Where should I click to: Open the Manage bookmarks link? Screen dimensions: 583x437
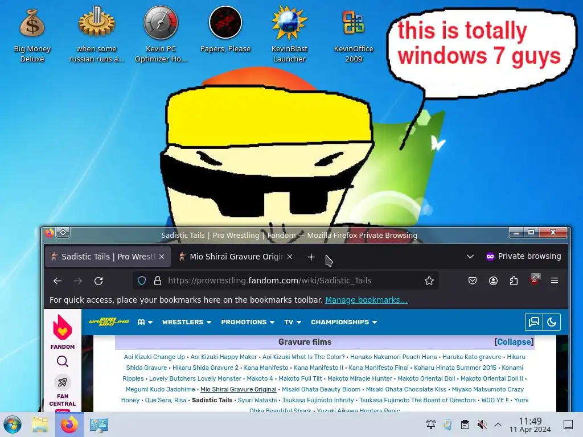366,300
